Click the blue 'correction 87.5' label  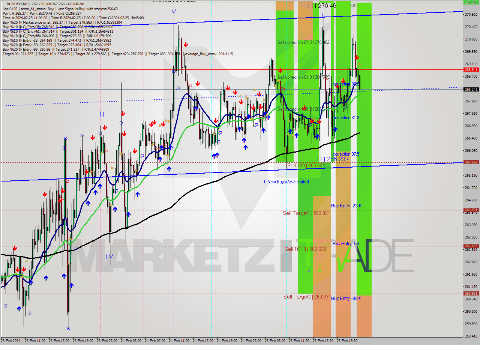pyautogui.click(x=346, y=154)
